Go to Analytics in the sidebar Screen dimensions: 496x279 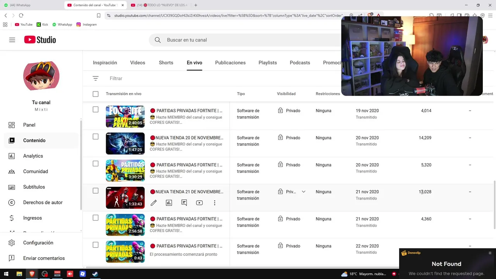point(41,156)
